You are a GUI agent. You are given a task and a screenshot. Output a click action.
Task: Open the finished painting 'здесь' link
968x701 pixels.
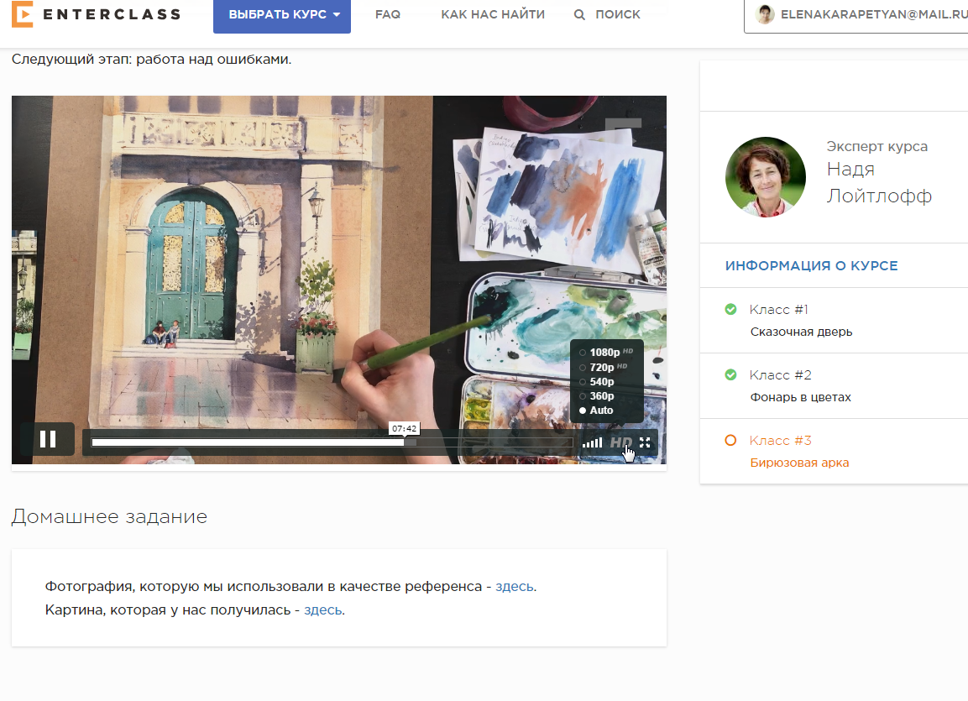[x=323, y=609]
